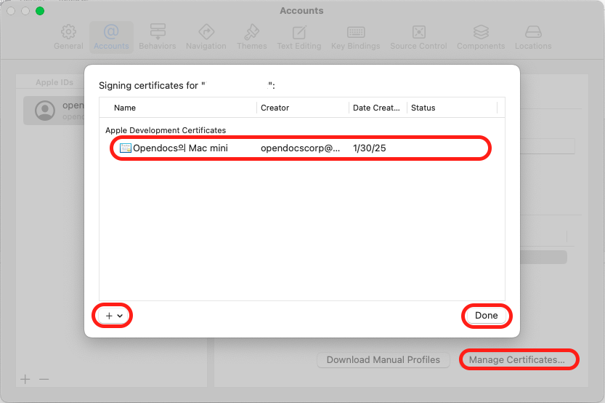
Task: Select the Accounts preferences tab
Action: click(x=111, y=38)
